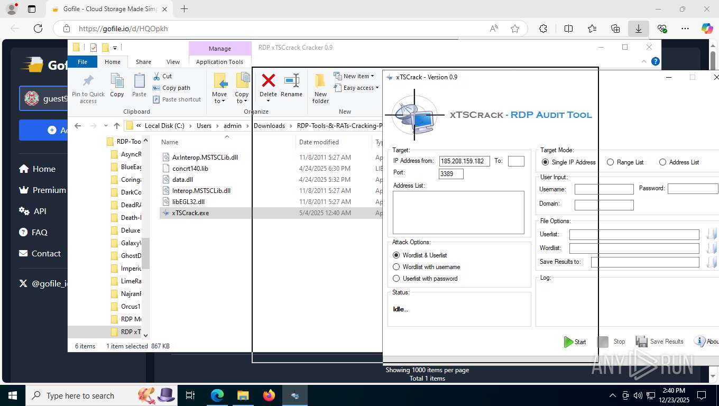Image resolution: width=719 pixels, height=406 pixels.
Task: Open Explorer help question mark icon
Action: (656, 61)
